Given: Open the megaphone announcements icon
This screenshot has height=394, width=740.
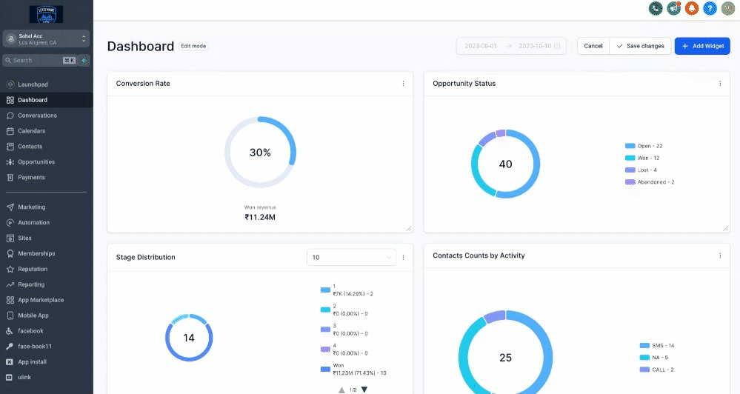Looking at the screenshot, I should point(673,8).
